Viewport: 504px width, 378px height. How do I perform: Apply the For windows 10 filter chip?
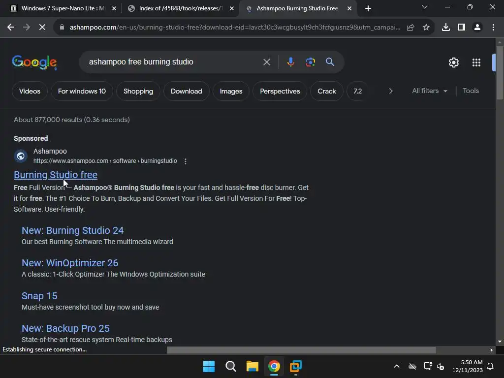click(x=82, y=91)
